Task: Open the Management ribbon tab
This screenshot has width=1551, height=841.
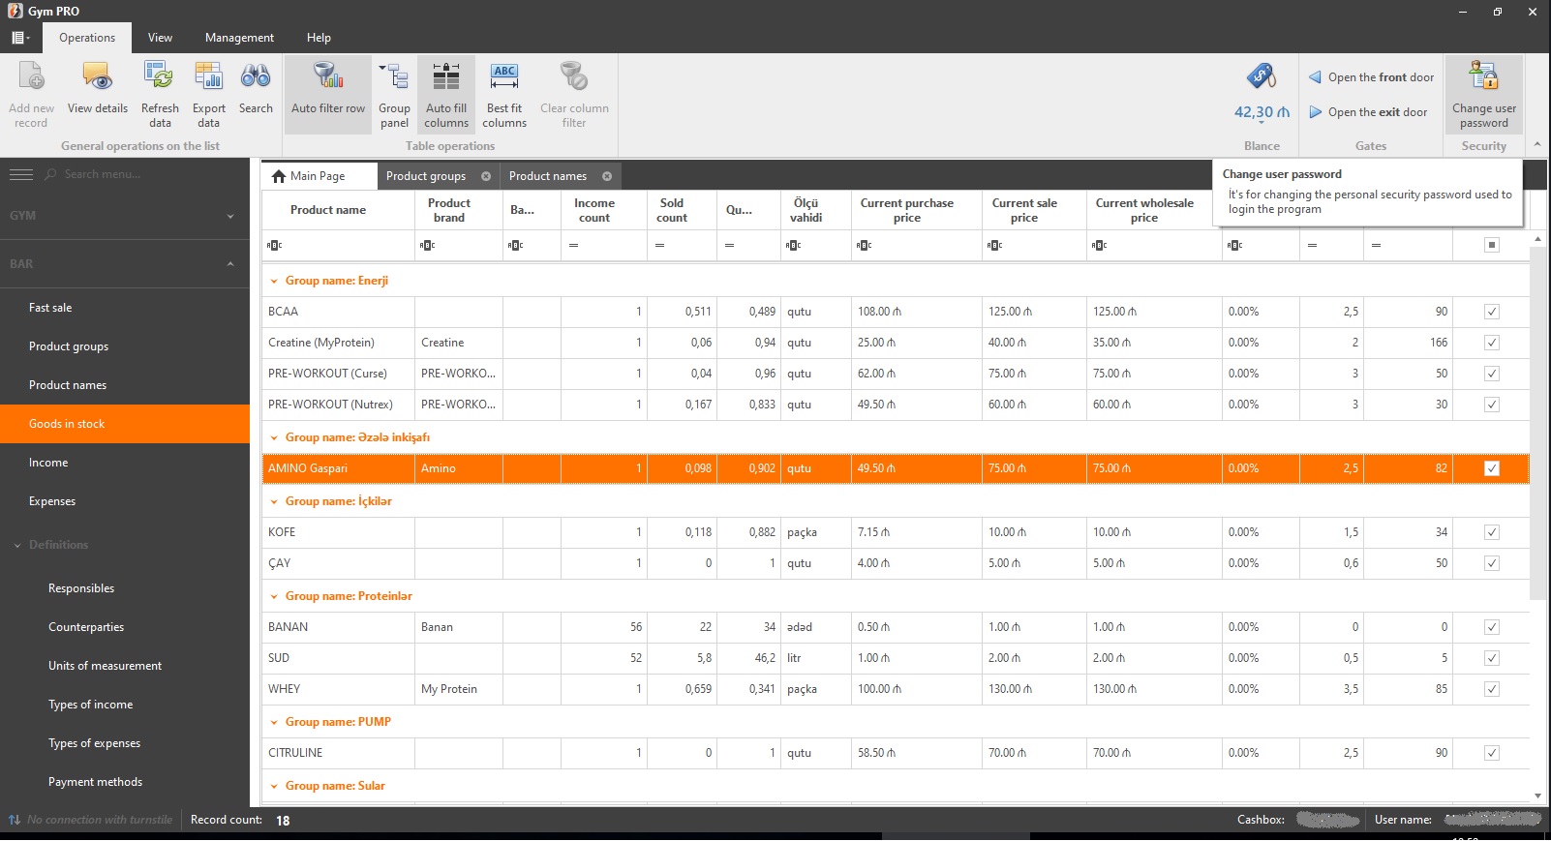Action: 239,38
